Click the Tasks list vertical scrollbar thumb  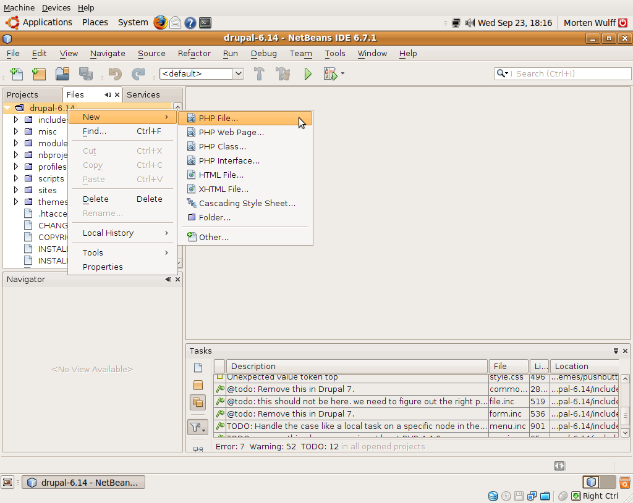click(x=625, y=416)
